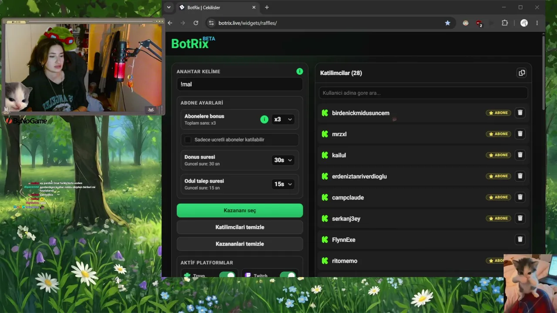Open the 30s Donus suresi dropdown

(283, 160)
